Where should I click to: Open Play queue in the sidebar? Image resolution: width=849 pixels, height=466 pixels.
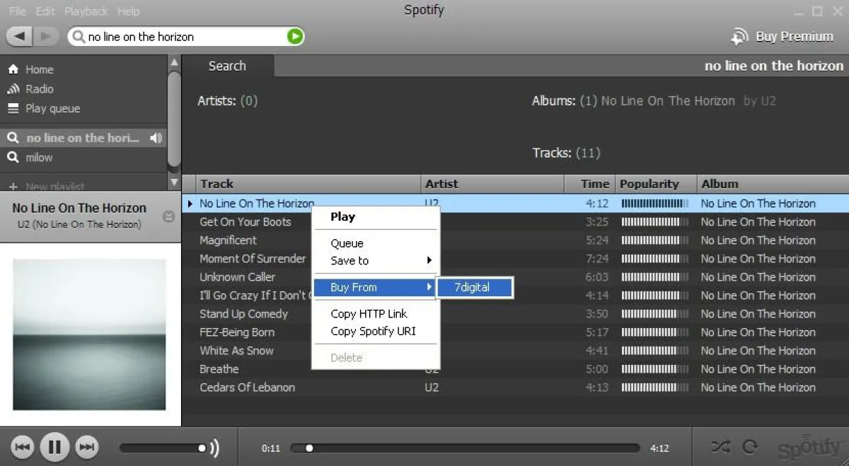pyautogui.click(x=52, y=108)
